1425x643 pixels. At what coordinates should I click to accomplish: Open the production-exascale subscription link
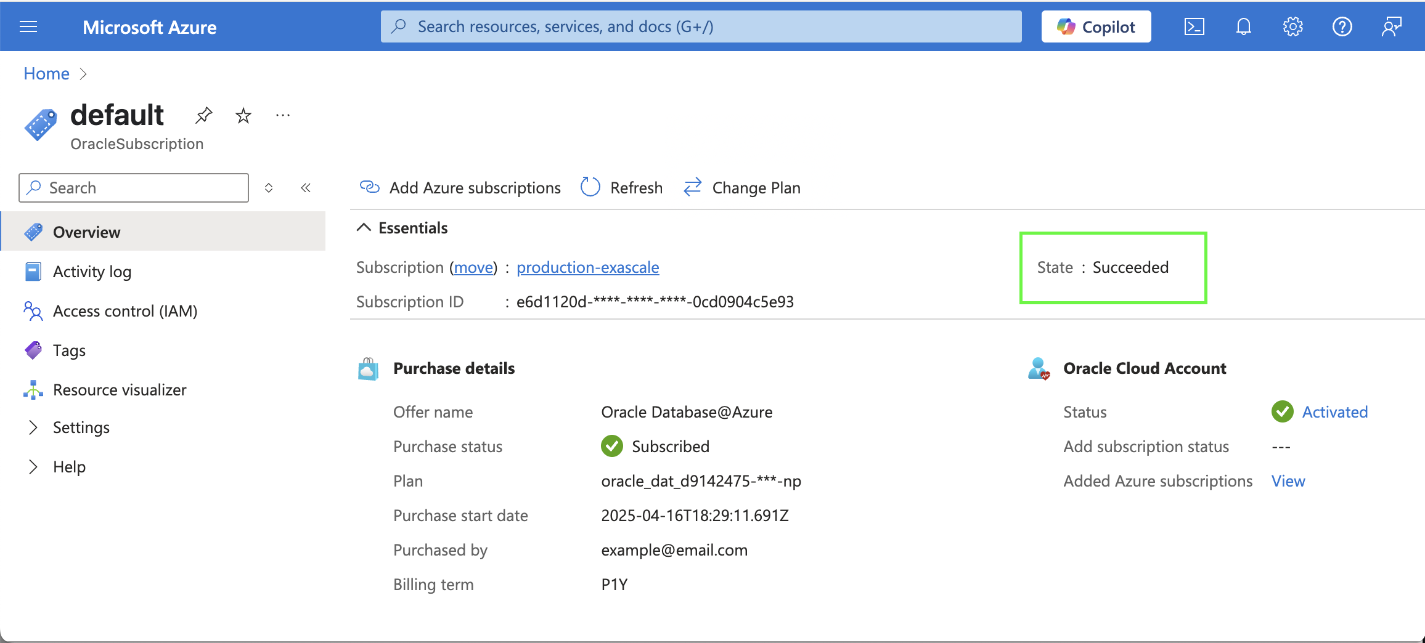click(587, 267)
